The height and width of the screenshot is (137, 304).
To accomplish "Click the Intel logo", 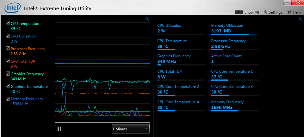I will pos(12,8).
